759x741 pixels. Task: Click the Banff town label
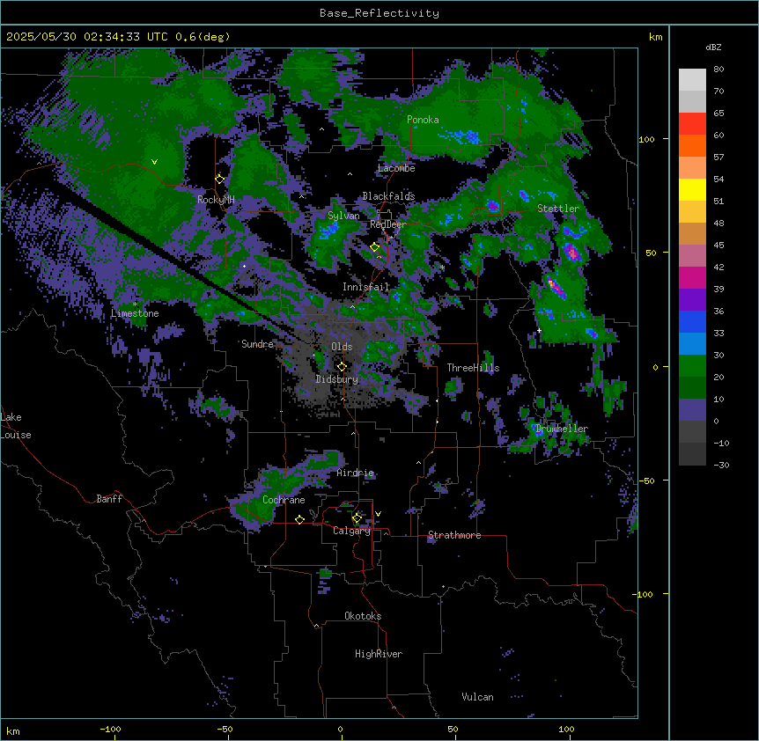pos(109,499)
